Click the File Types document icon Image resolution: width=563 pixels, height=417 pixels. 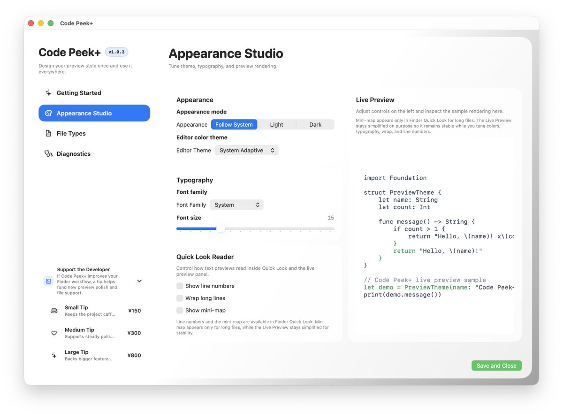pos(48,134)
